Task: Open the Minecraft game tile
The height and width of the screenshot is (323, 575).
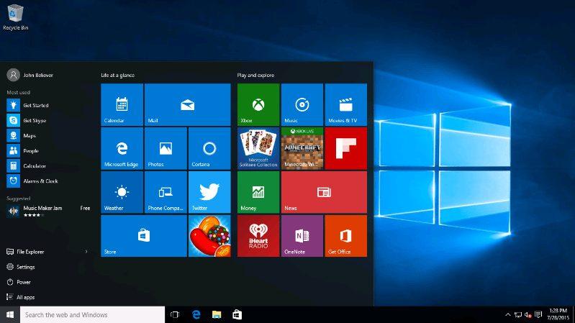Action: pos(302,148)
